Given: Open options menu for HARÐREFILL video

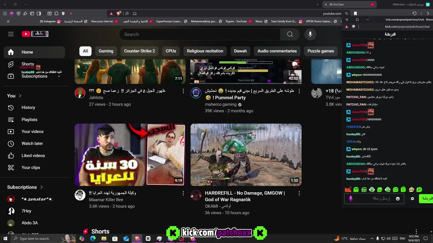Looking at the screenshot, I should click(x=299, y=193).
